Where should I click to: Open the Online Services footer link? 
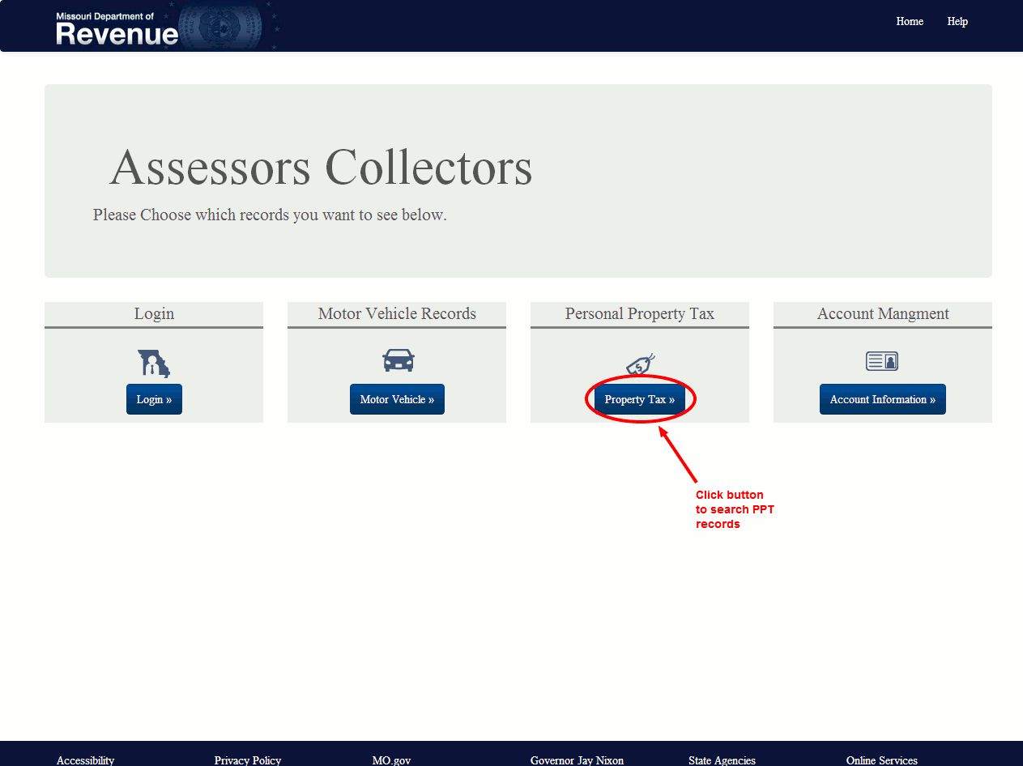coord(881,760)
